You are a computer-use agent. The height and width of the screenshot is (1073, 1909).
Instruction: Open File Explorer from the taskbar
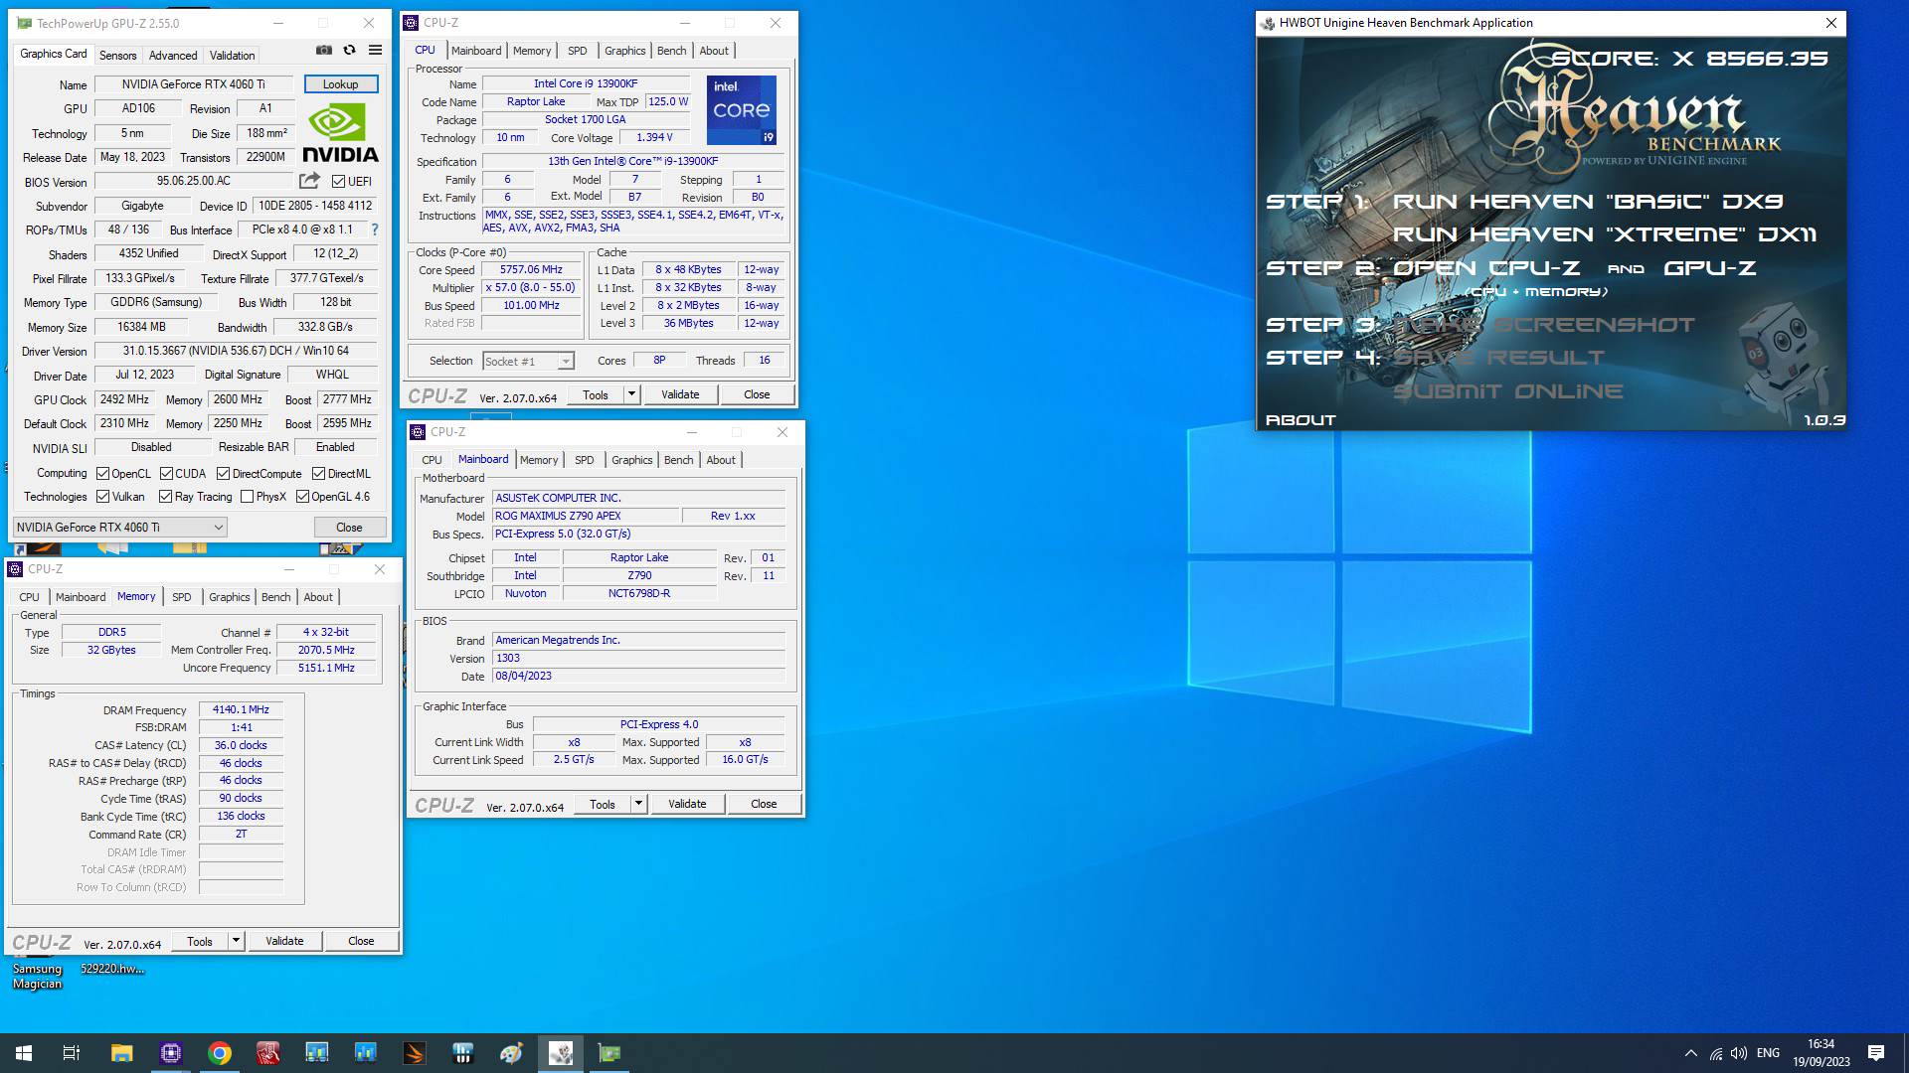pyautogui.click(x=121, y=1053)
